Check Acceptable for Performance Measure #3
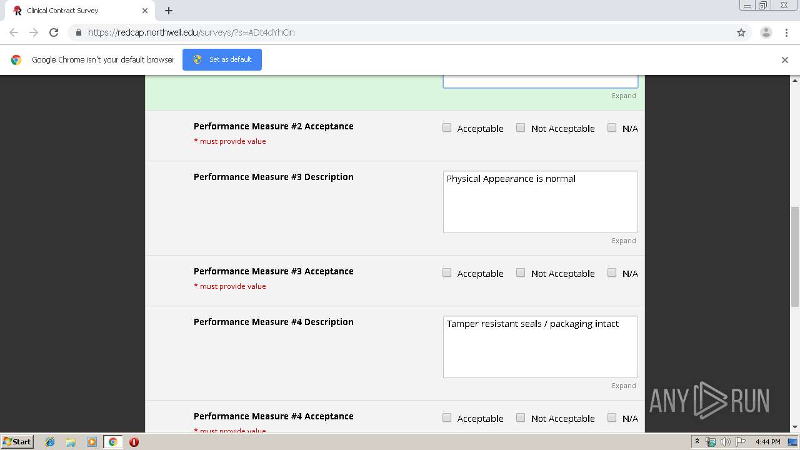 coord(447,272)
